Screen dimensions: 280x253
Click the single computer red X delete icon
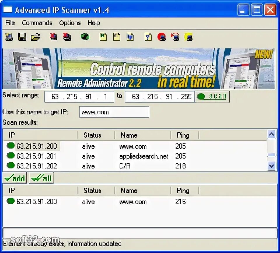(x=53, y=36)
